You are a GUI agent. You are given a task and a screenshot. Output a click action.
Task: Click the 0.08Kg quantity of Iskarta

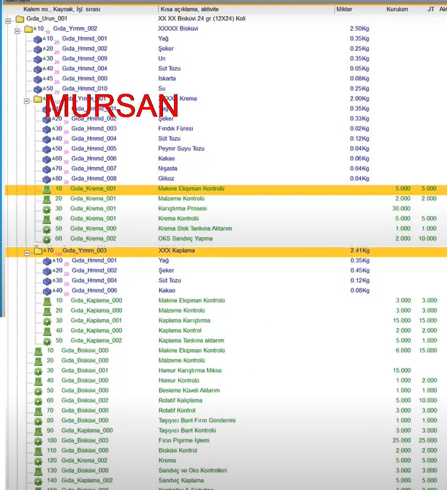(x=359, y=78)
